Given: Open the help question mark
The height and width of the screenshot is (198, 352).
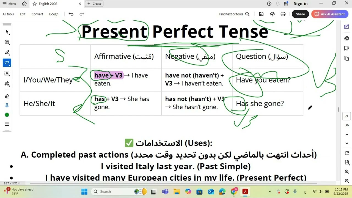Looking at the screenshot, I should [x=269, y=4].
